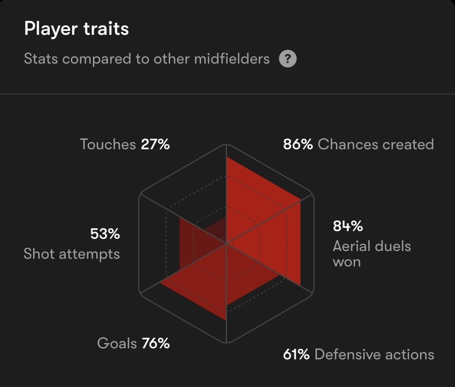Click the Chances created label
Viewport: 455px width, 387px height.
pyautogui.click(x=376, y=144)
